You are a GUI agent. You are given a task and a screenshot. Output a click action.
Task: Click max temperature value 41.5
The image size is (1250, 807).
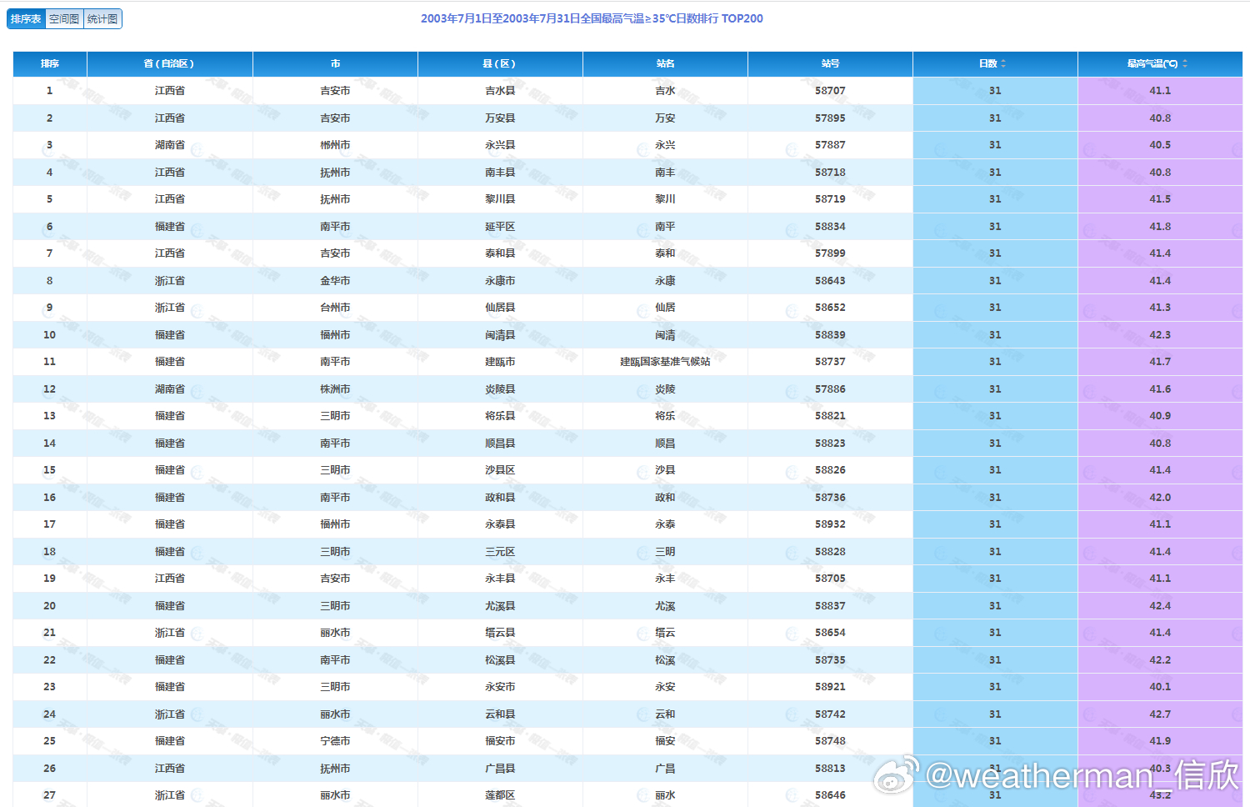click(1160, 199)
